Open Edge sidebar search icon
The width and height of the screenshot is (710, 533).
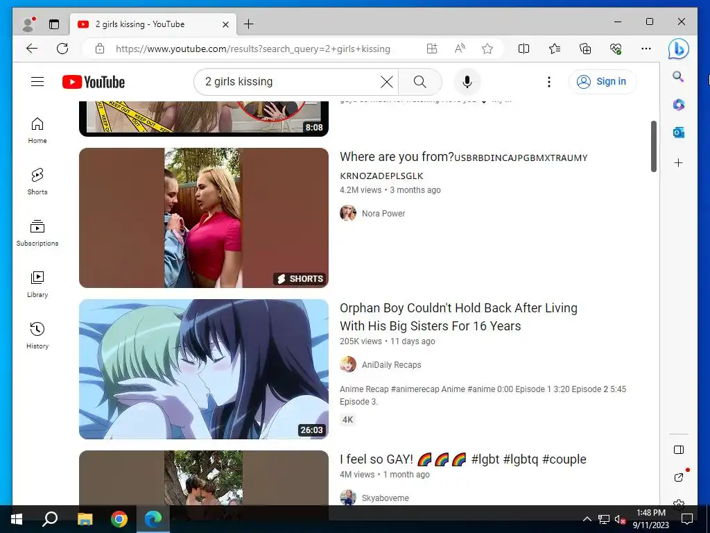click(678, 76)
